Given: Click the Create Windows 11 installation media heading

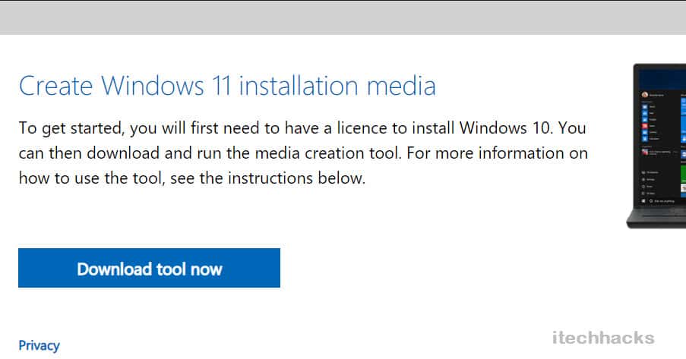Looking at the screenshot, I should tap(227, 86).
